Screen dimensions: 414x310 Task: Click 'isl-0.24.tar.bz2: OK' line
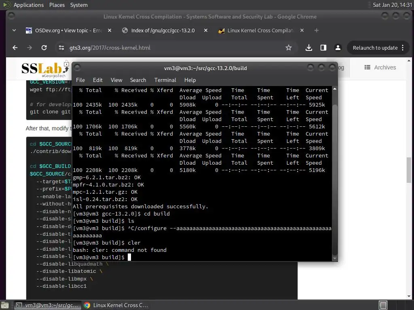105,199
